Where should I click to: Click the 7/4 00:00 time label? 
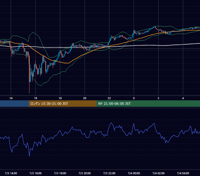[134, 173]
